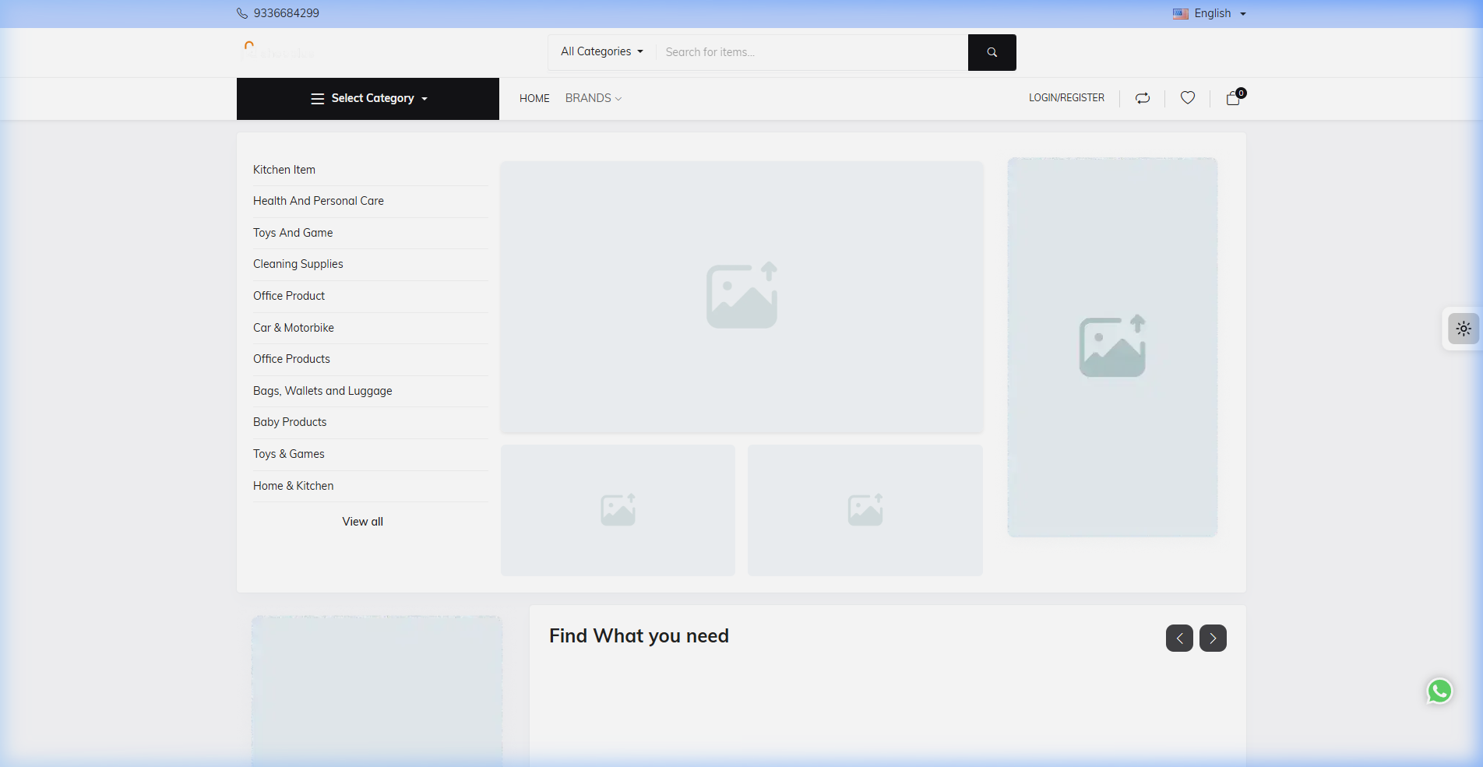Open the shopping cart icon

1233,98
